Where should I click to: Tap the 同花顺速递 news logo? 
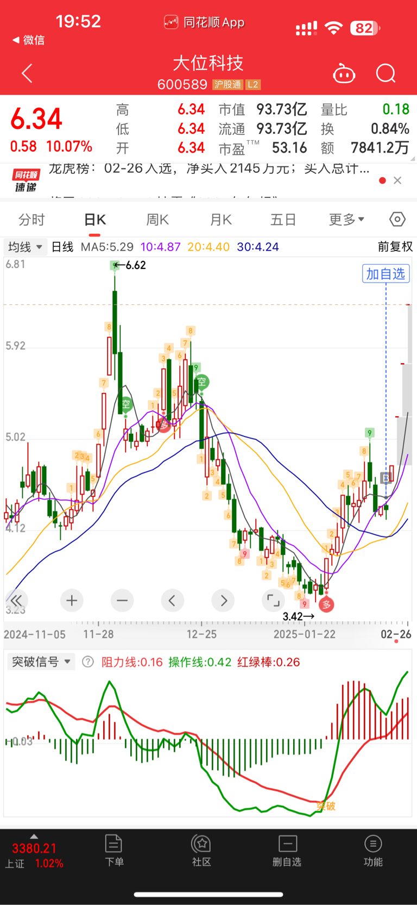[x=26, y=180]
